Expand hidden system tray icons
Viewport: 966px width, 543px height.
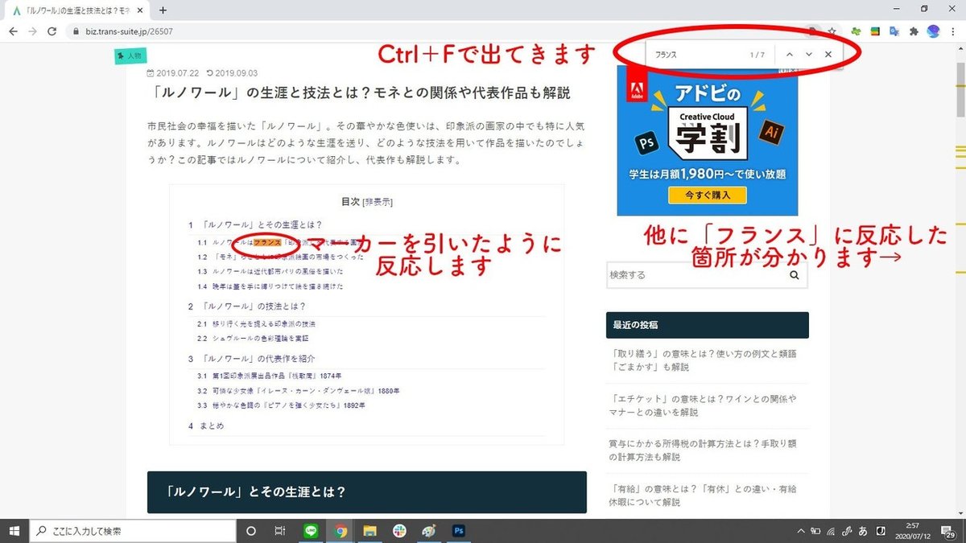(x=802, y=531)
